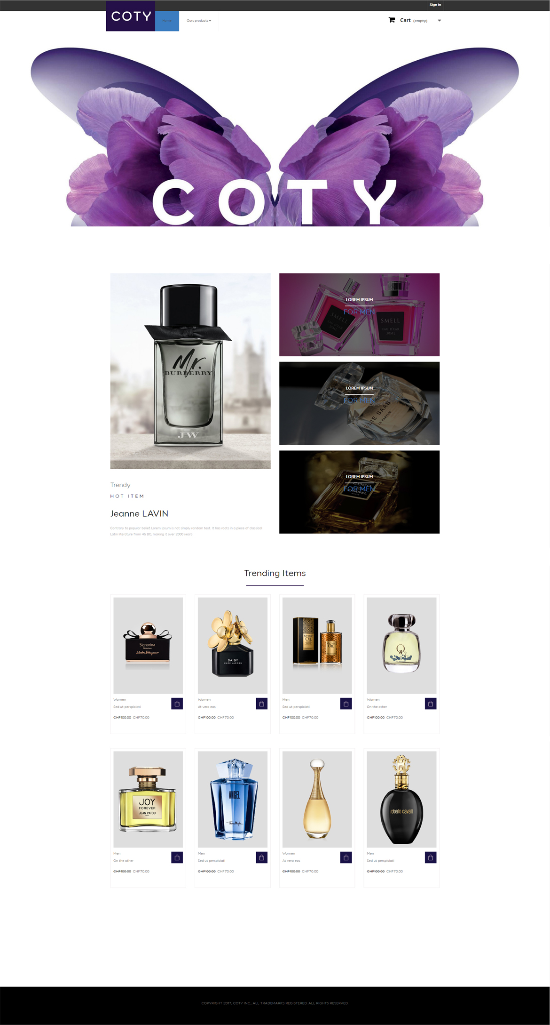The height and width of the screenshot is (1025, 550).
Task: Click the COTY logo in header
Action: point(131,16)
